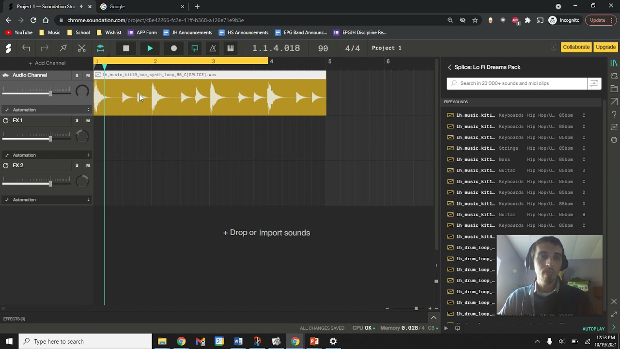Click the undo arrow in toolbar
This screenshot has height=349, width=620.
click(x=26, y=48)
